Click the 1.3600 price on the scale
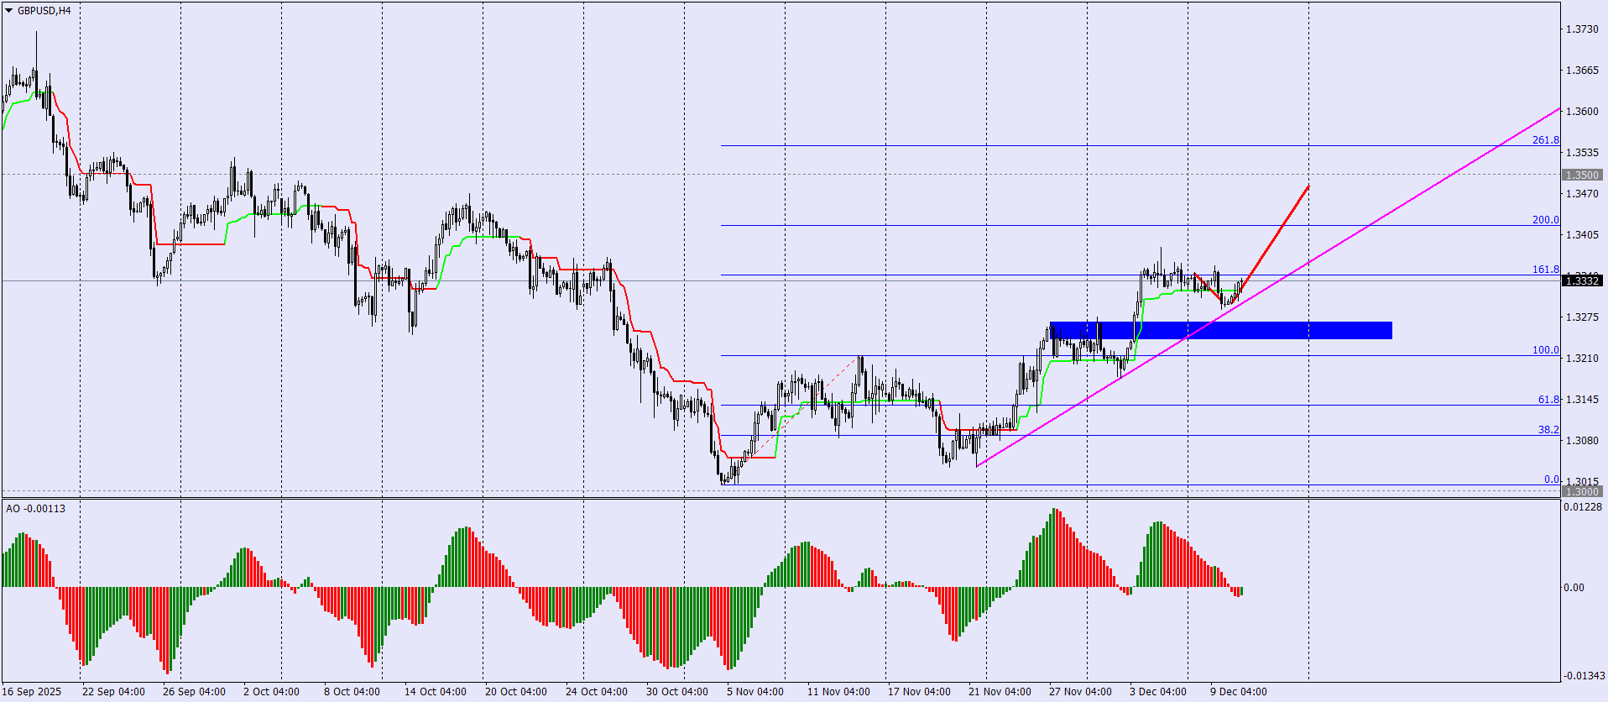Viewport: 1608px width, 702px height. coord(1582,112)
